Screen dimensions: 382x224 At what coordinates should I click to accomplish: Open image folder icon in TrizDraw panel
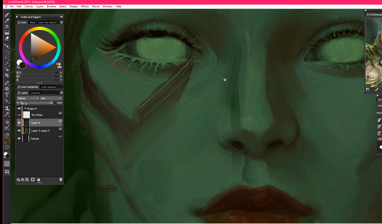click(368, 90)
